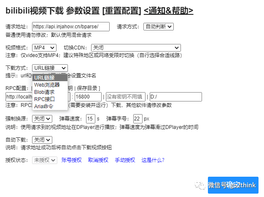Open the 请求方式 自动判断 dropdown
Viewport: 264px width, 197px height.
[159, 27]
